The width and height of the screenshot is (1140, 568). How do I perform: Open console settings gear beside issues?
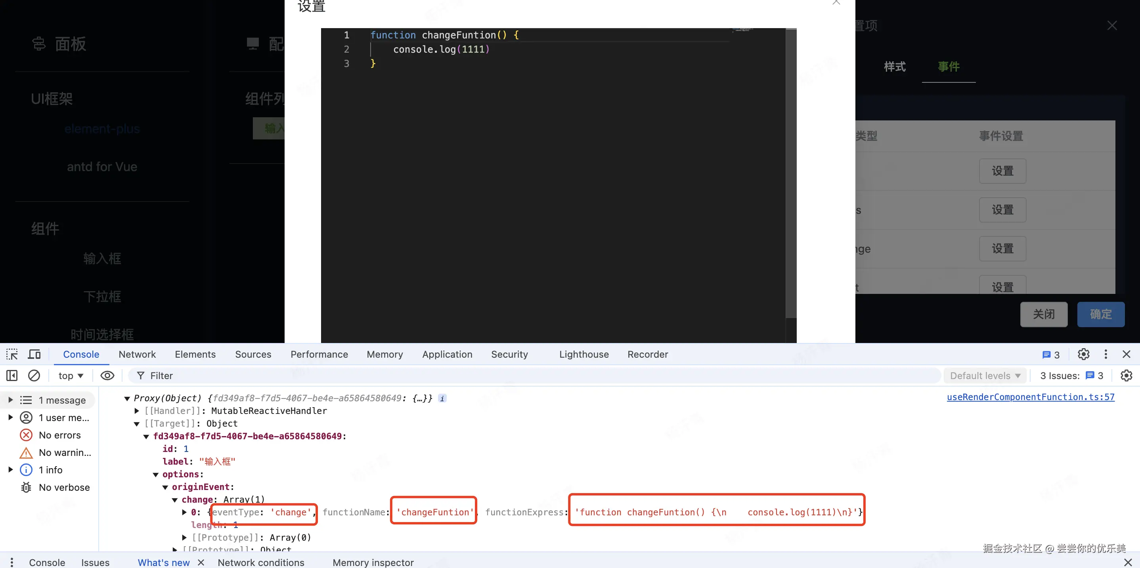point(1126,375)
